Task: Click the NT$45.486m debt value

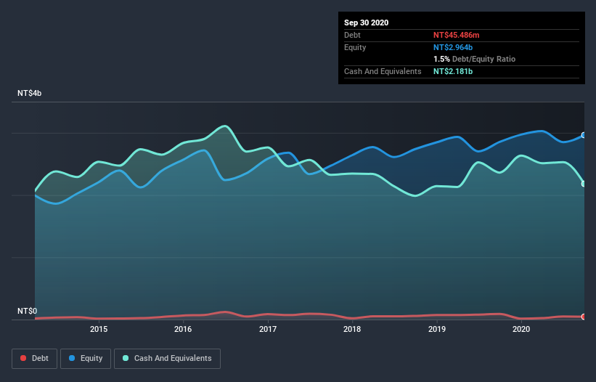Action: [x=456, y=35]
